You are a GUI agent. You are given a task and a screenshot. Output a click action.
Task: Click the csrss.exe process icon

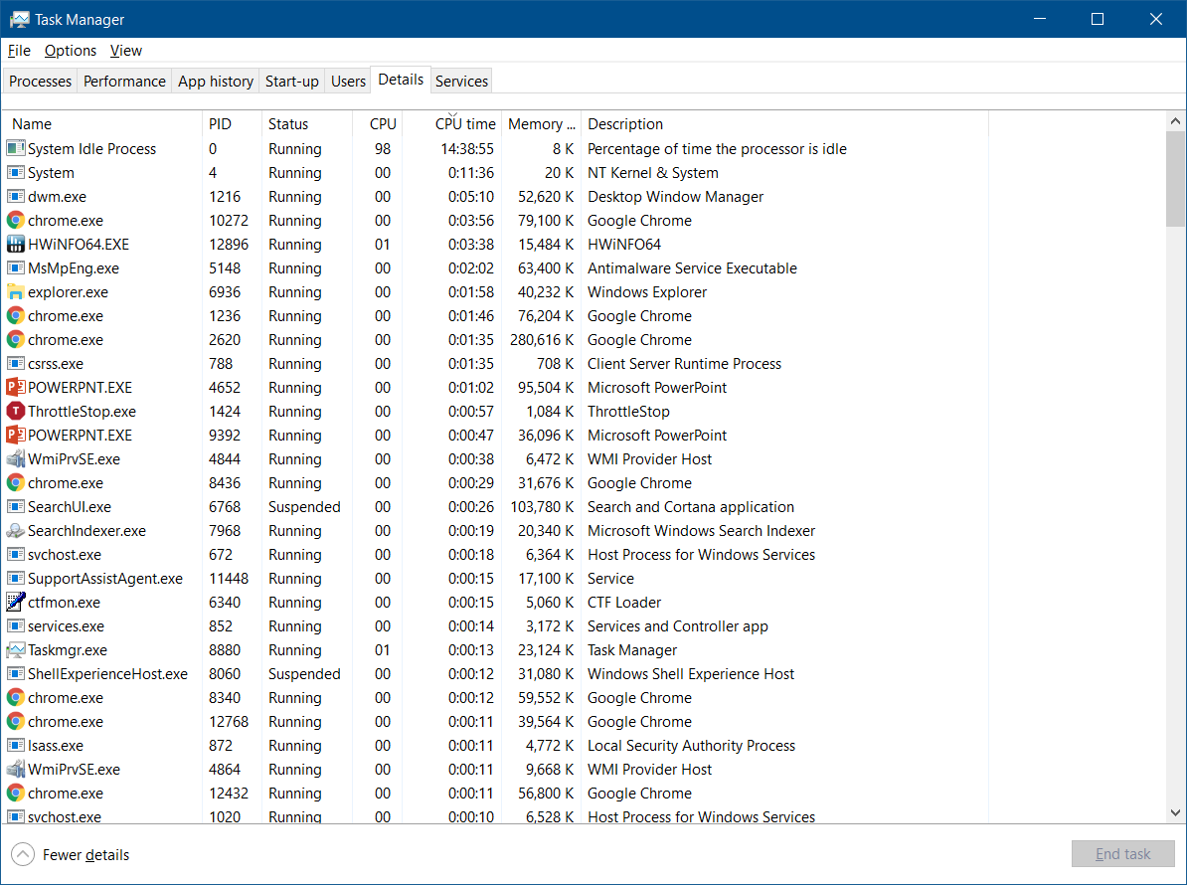click(x=15, y=363)
